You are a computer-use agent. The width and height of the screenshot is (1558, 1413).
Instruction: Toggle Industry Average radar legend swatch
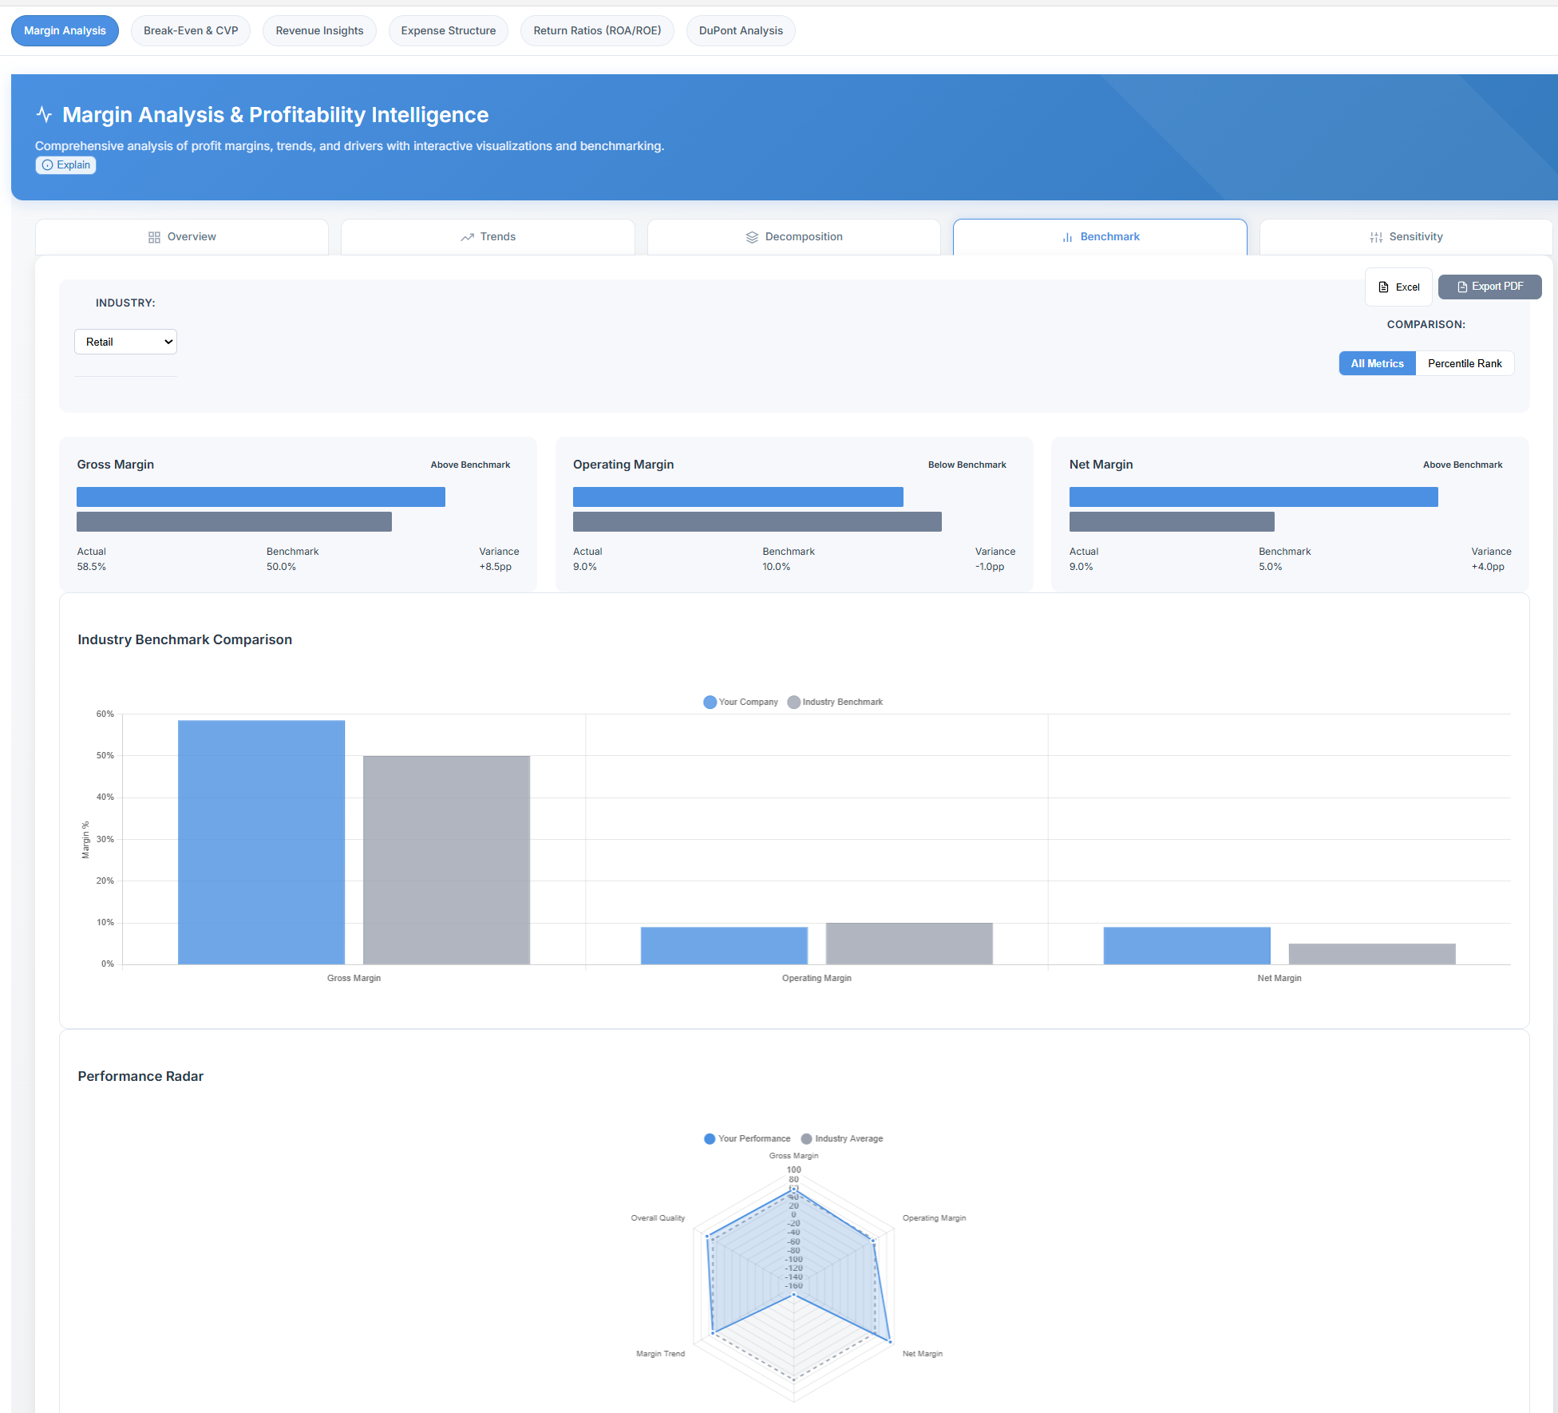click(x=806, y=1138)
